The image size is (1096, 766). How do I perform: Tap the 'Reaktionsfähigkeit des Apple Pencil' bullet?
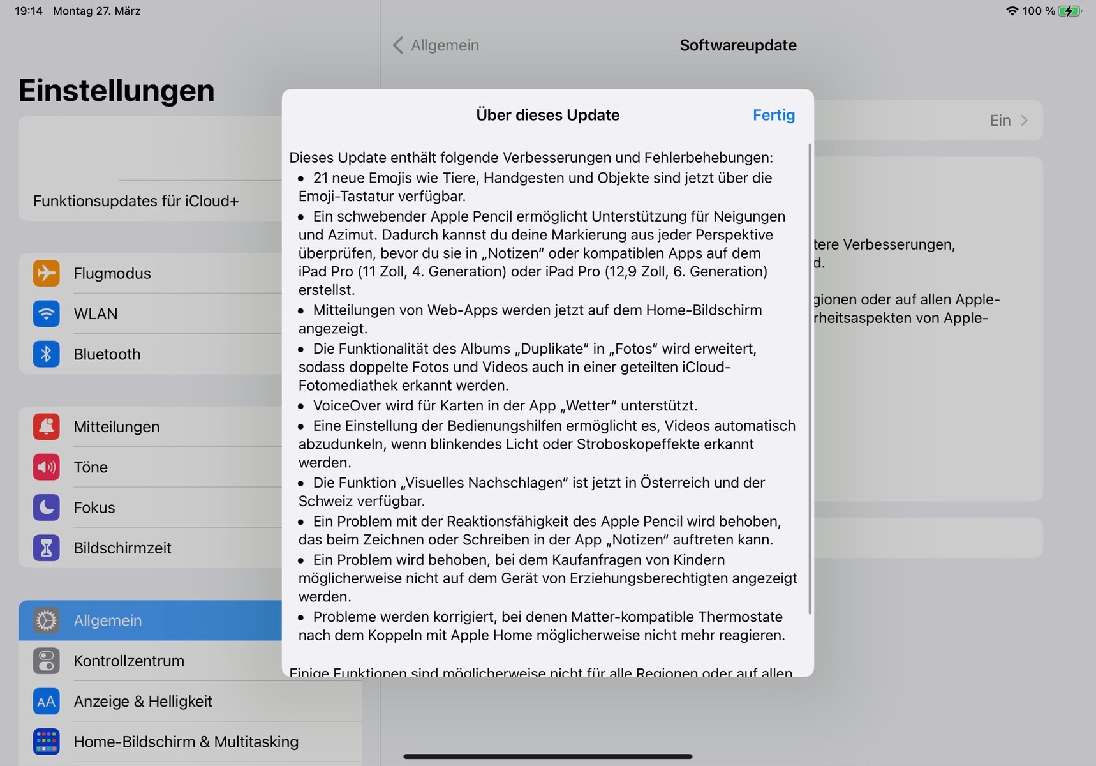coord(540,530)
